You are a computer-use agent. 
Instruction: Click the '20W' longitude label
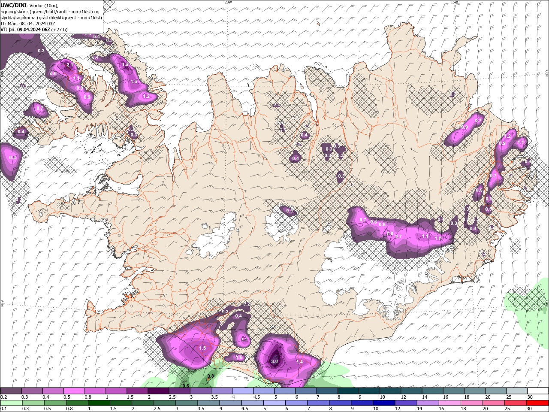228,2
